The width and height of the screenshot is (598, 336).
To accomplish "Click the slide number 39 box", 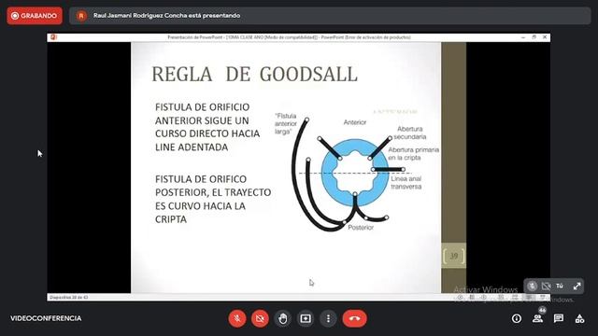I will tap(453, 256).
